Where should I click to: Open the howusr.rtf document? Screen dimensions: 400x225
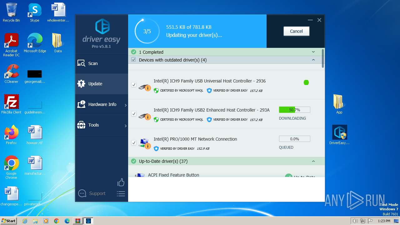(35, 135)
